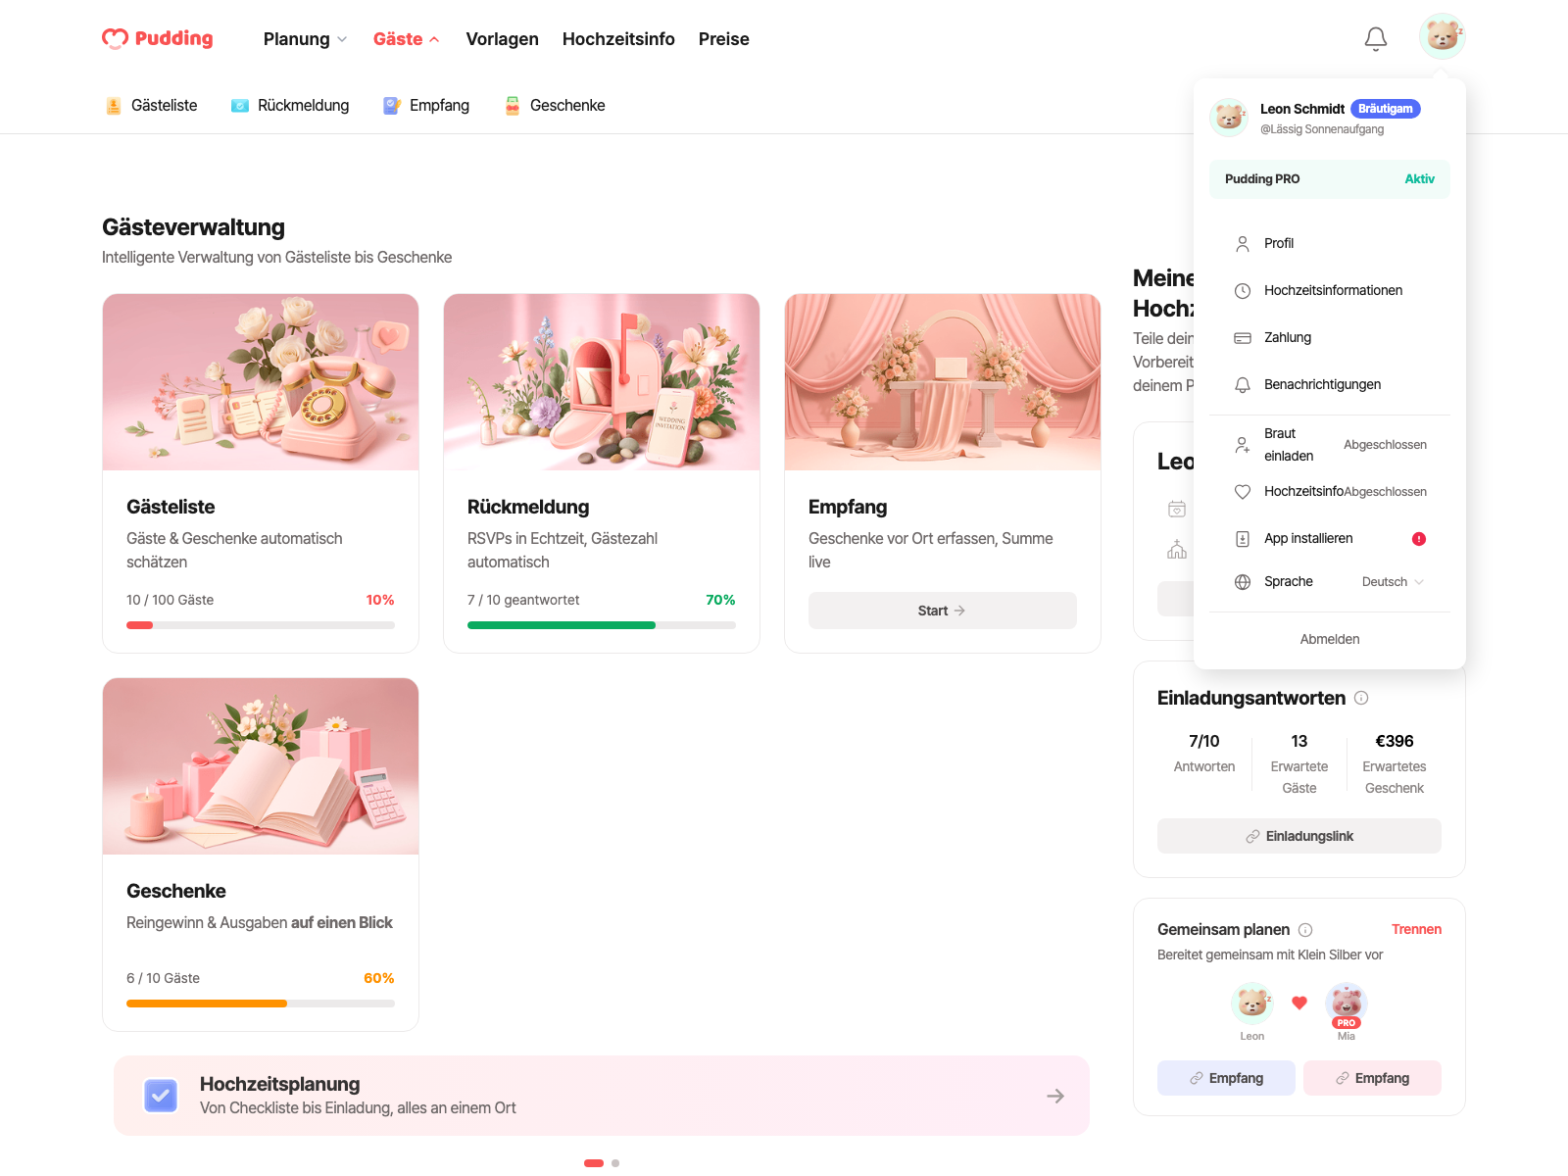Click the red heart between Leon and Mia

pos(1299,1003)
